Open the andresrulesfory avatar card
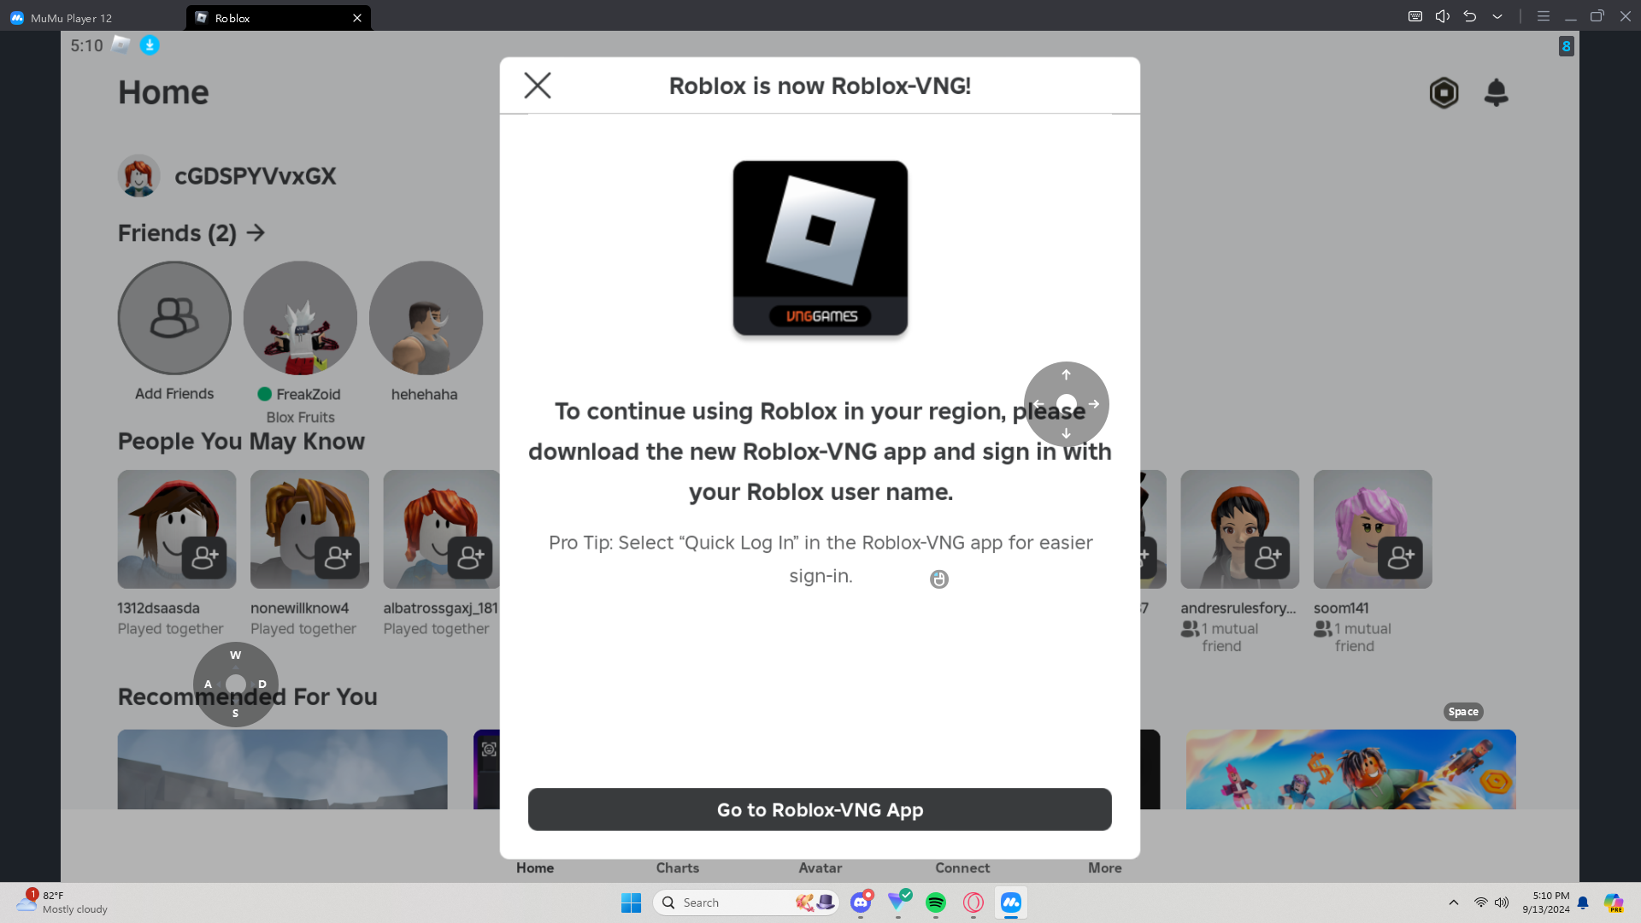Viewport: 1641px width, 923px height. 1240,529
